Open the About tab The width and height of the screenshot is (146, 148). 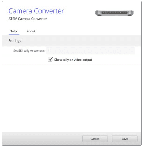click(x=31, y=31)
